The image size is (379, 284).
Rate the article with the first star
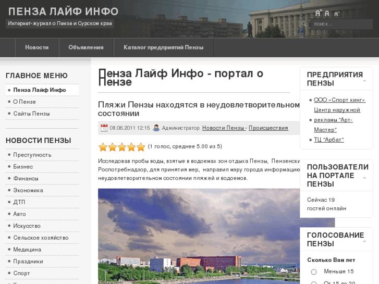103,147
